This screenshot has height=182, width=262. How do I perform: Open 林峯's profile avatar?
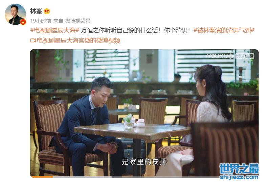15,14
